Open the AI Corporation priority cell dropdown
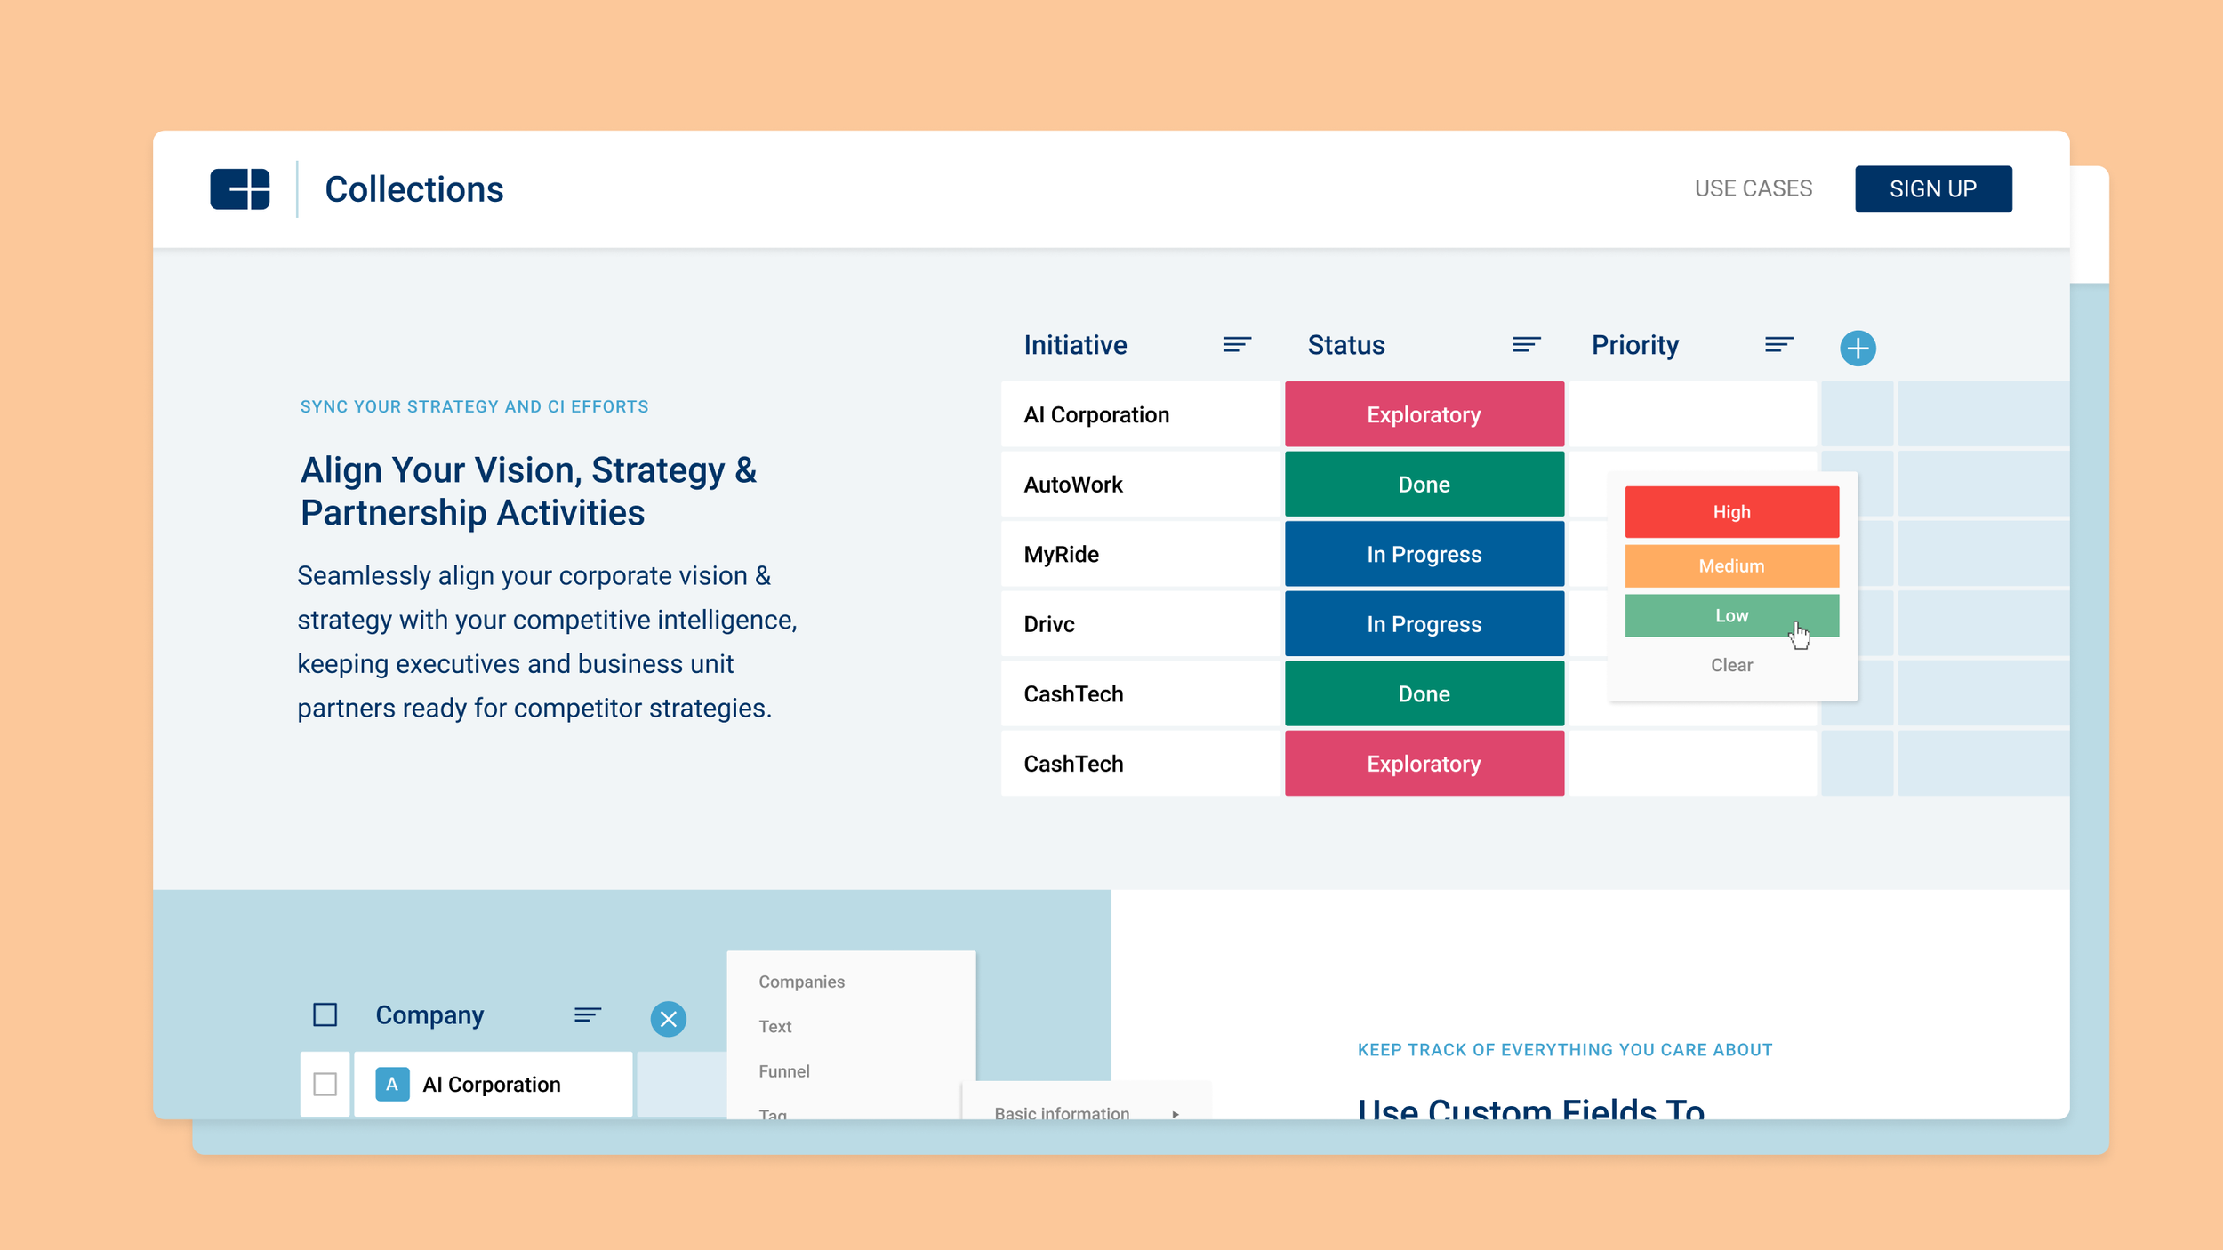Viewport: 2223px width, 1250px height. [1691, 414]
